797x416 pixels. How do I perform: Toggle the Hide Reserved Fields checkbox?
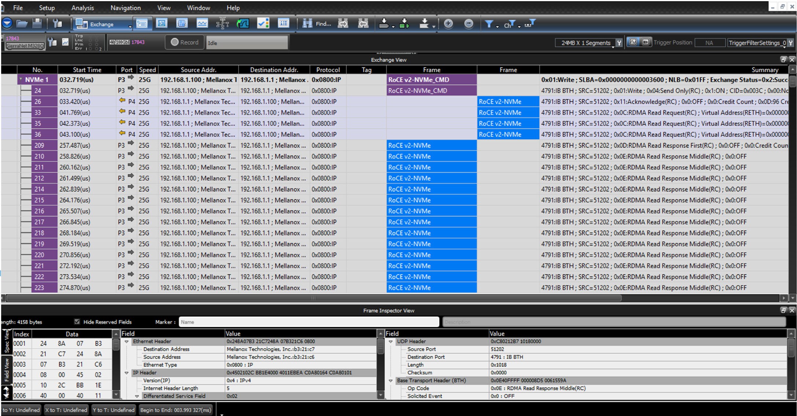click(x=77, y=321)
